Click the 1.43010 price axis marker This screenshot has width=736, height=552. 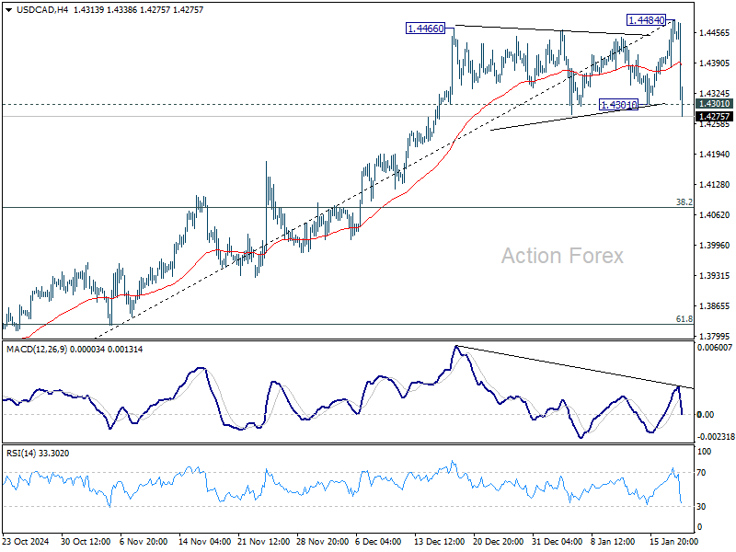click(x=714, y=104)
